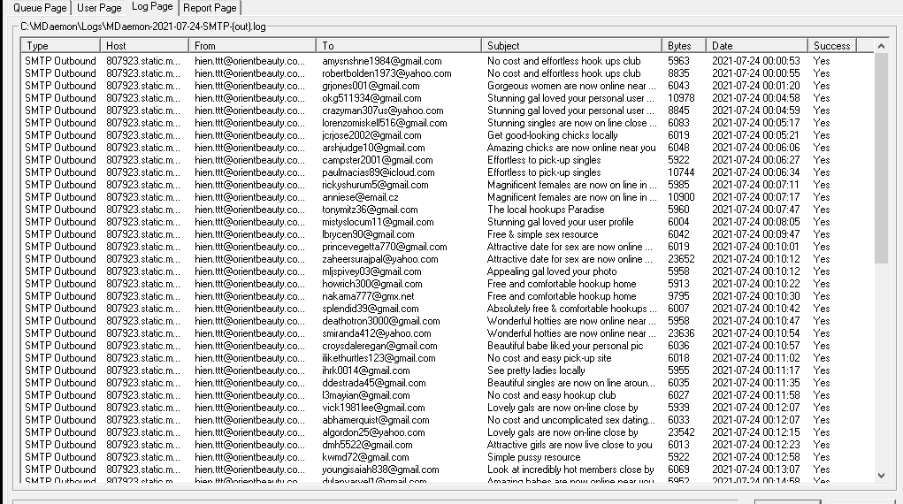Screen dimensions: 903x504
Task: Select row to smiranda412@yahoo.com
Action: tap(448, 333)
